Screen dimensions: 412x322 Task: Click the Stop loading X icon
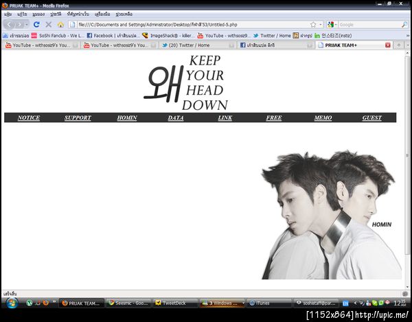(48, 25)
